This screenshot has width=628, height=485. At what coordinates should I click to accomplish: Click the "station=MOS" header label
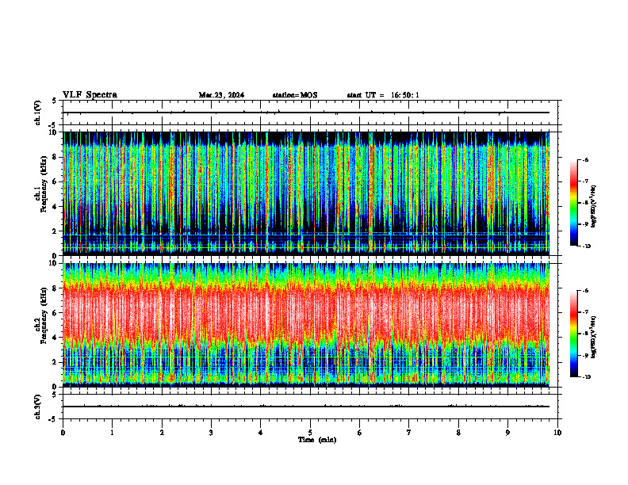pos(295,95)
